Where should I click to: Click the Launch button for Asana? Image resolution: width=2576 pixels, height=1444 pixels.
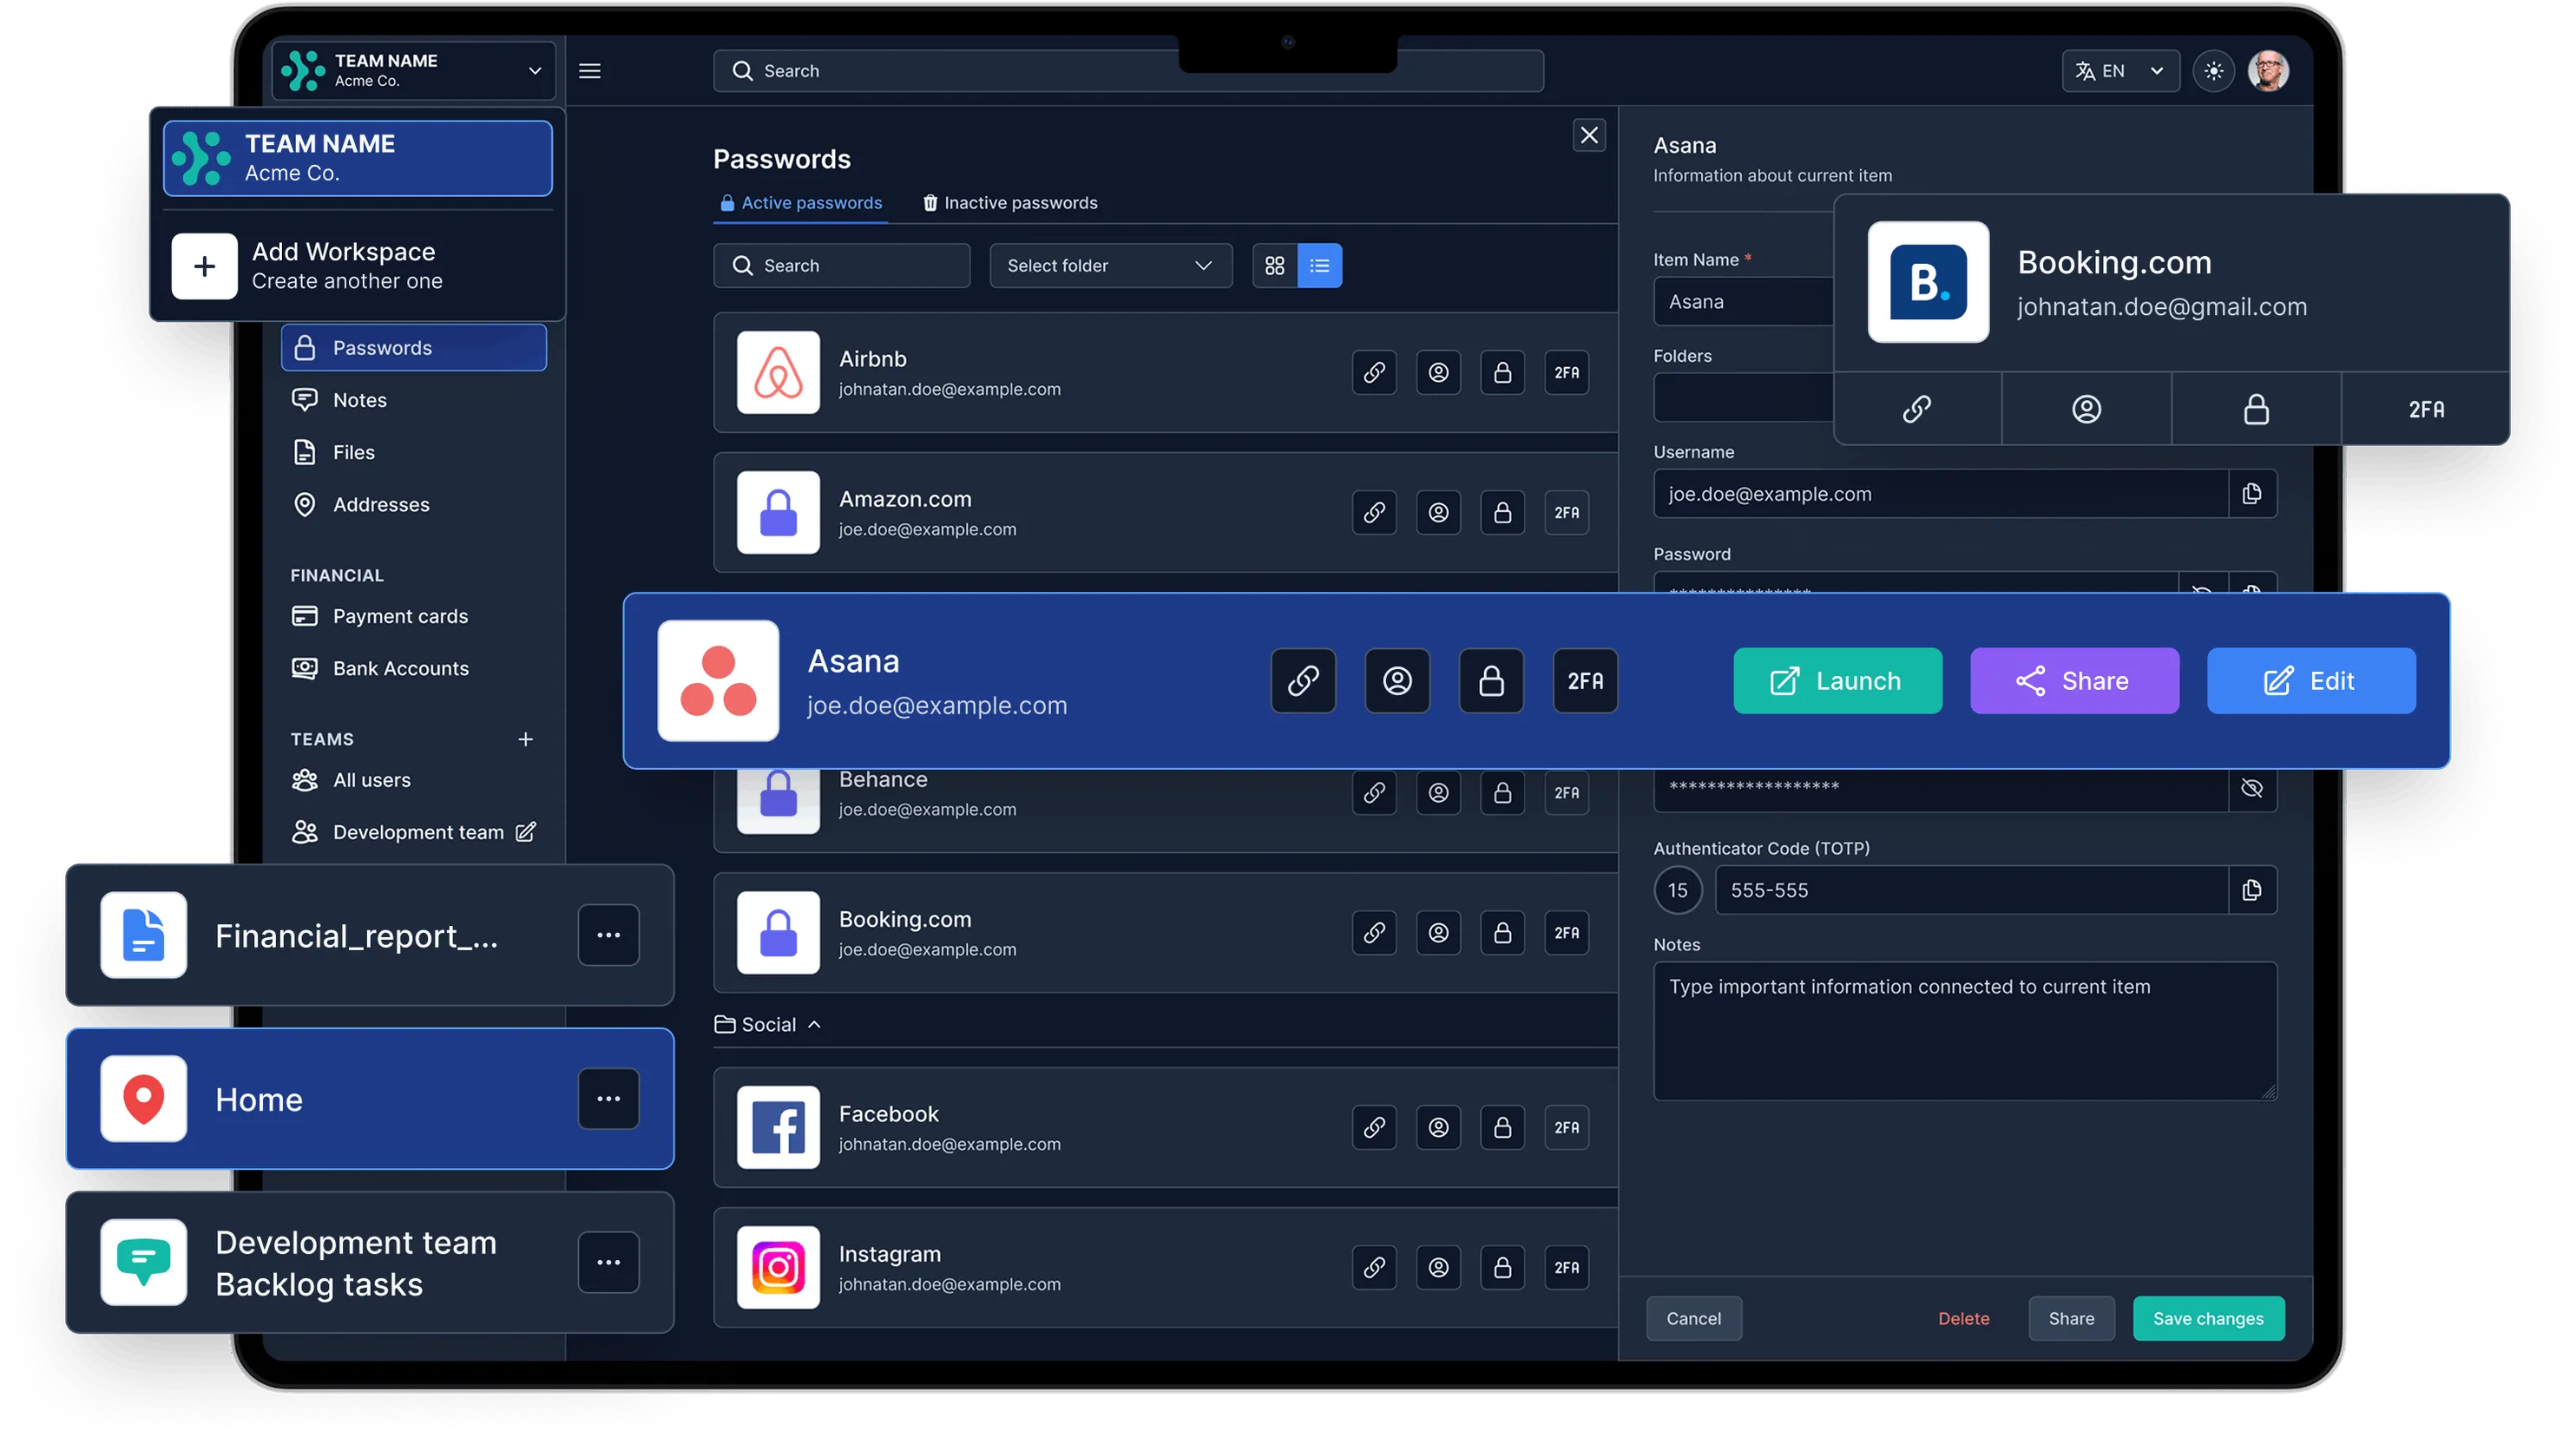pos(1837,681)
